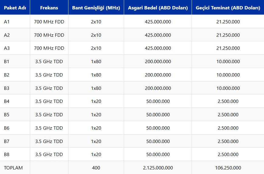The height and width of the screenshot is (174, 264).
Task: Click the frequency cell in row A3
Action: (49, 48)
